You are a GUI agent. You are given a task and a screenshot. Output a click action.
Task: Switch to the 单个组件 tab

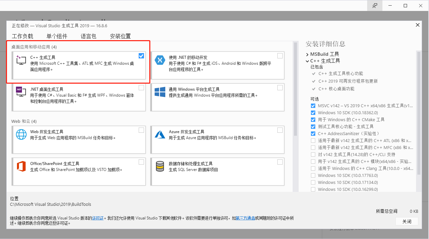tap(57, 36)
